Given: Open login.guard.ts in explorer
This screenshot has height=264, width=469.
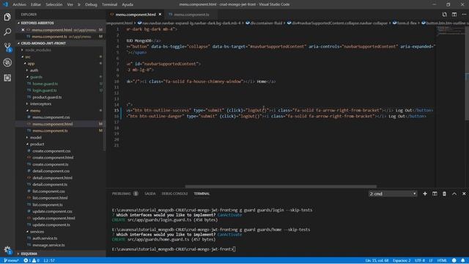Looking at the screenshot, I should (45, 90).
